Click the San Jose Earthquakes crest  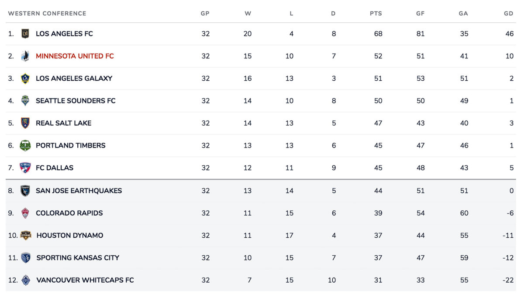point(25,191)
